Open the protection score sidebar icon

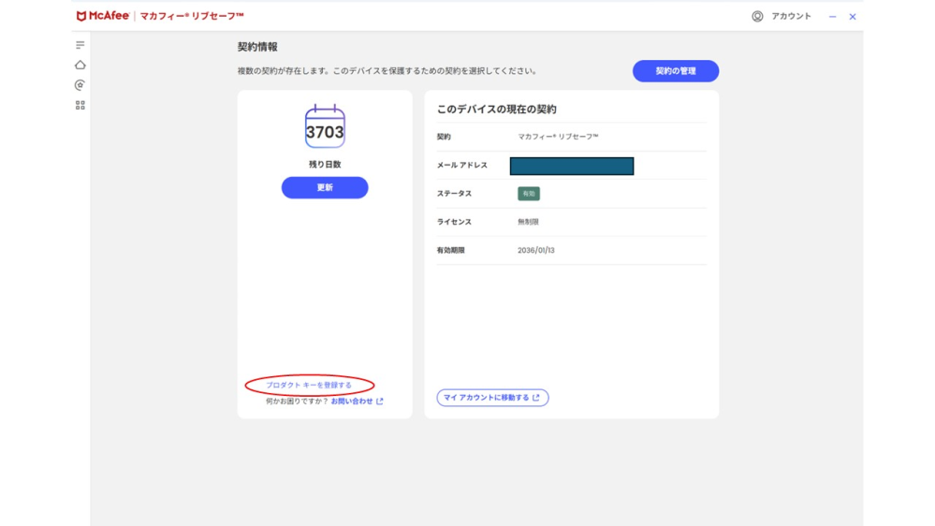point(80,84)
